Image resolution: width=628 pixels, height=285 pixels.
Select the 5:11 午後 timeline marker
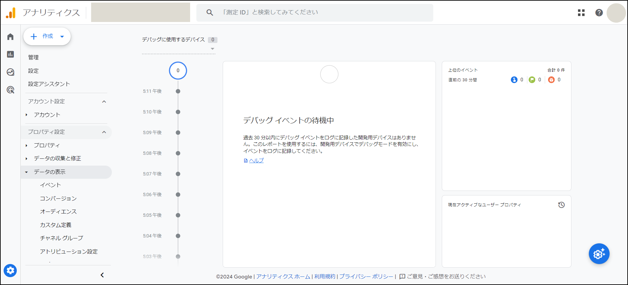(178, 91)
